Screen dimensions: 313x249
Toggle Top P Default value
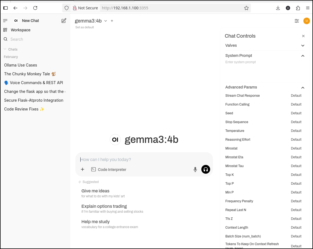(296, 183)
